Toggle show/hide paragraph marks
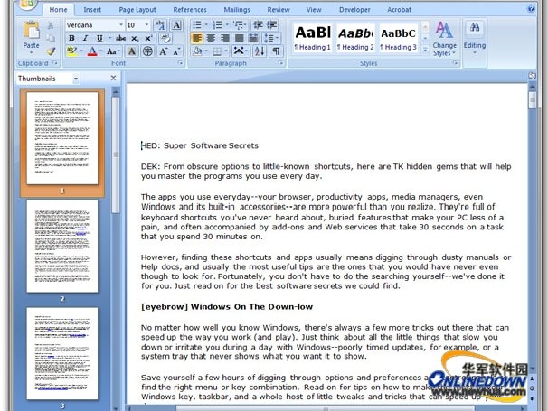Viewport: 548px width, 411px height. (276, 51)
